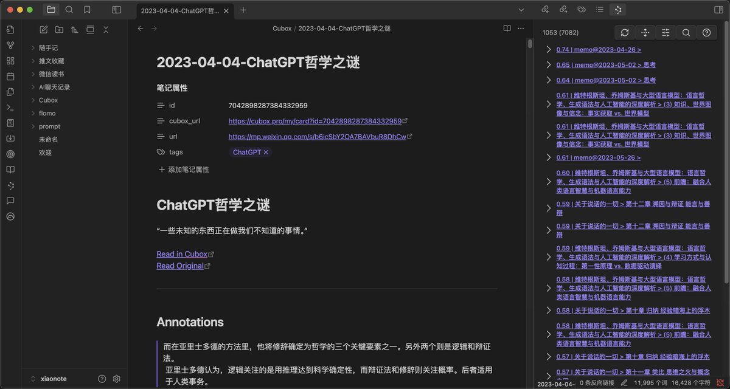Screen dimensions: 730x389
Task: Search within smart connections panel
Action: 686,33
